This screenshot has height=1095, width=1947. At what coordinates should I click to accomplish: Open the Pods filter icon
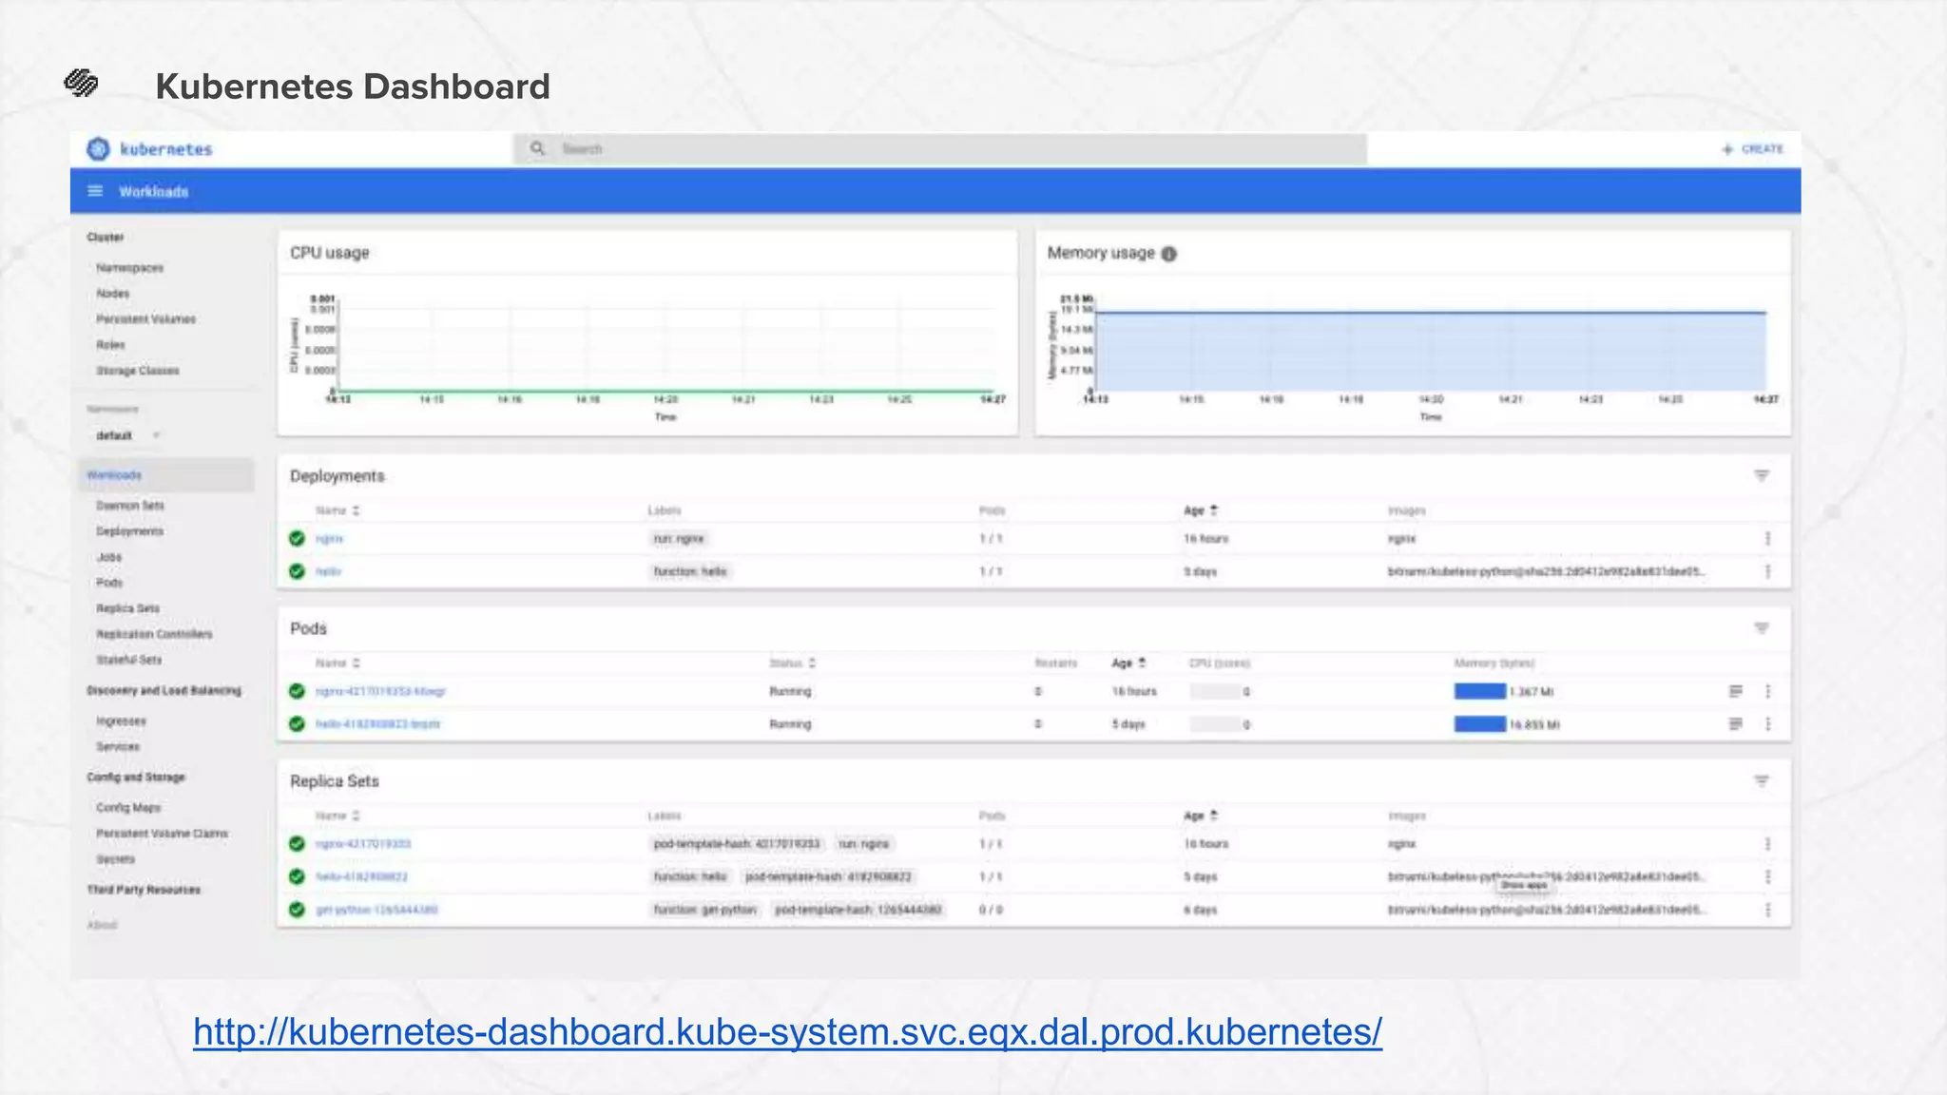click(1761, 628)
